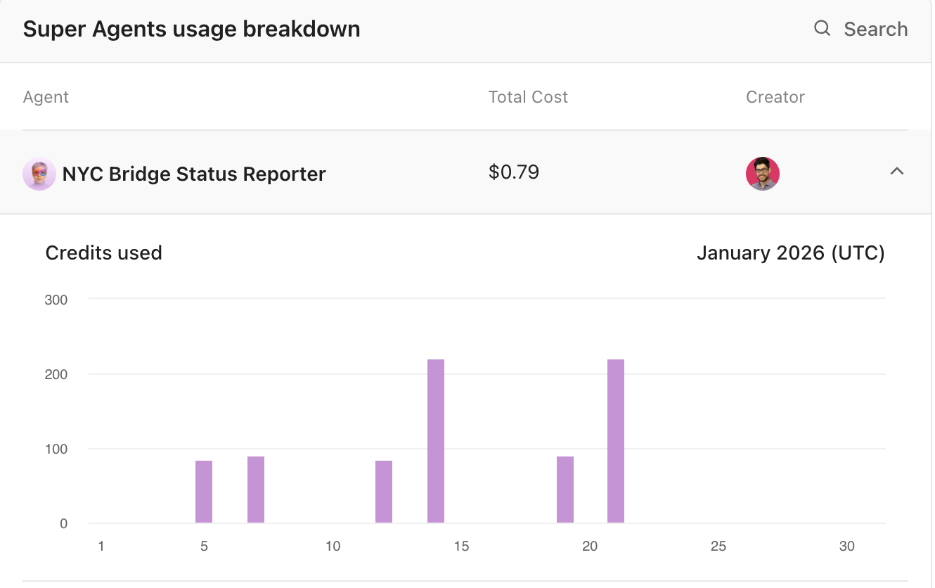Click the NYC Bridge Status Reporter agent avatar

(39, 174)
